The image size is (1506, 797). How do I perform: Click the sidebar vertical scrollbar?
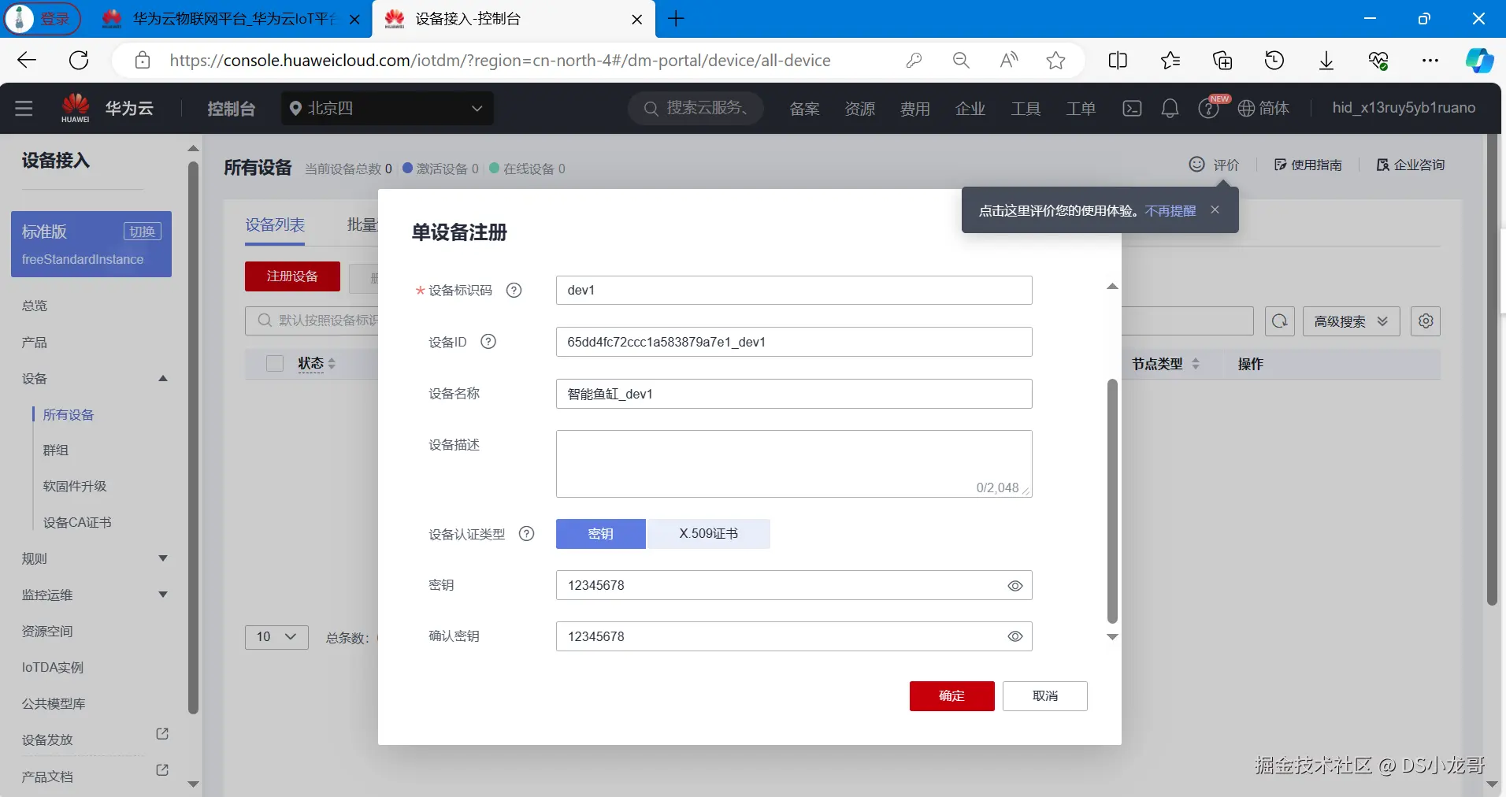click(x=193, y=437)
